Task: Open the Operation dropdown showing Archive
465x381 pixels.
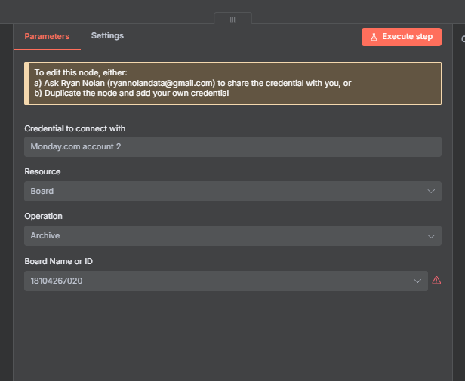Action: pos(226,236)
